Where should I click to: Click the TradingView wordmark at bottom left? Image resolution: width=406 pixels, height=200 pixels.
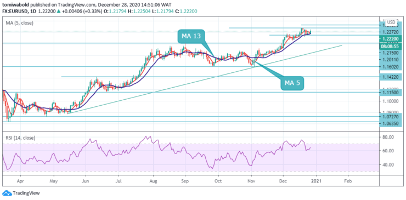tap(26, 193)
